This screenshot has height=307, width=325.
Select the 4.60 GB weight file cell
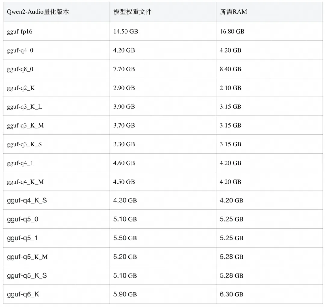(124, 163)
